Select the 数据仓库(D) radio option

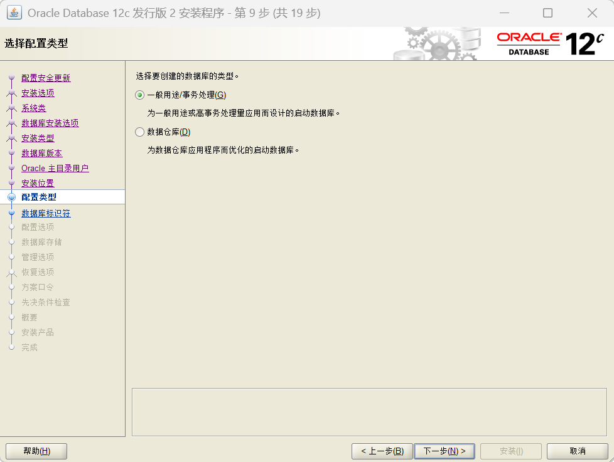tap(140, 132)
